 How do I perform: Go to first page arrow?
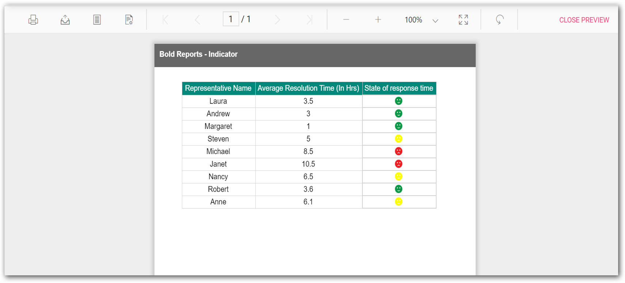pyautogui.click(x=165, y=20)
